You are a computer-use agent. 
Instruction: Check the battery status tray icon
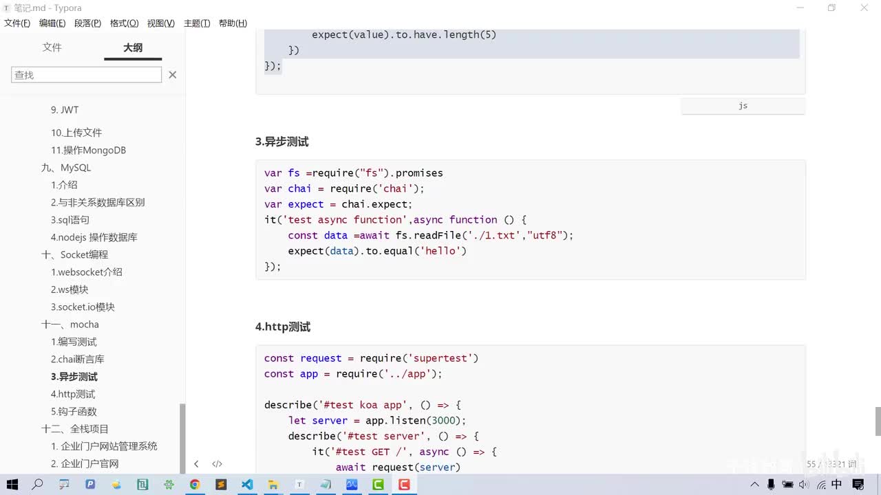coord(788,485)
